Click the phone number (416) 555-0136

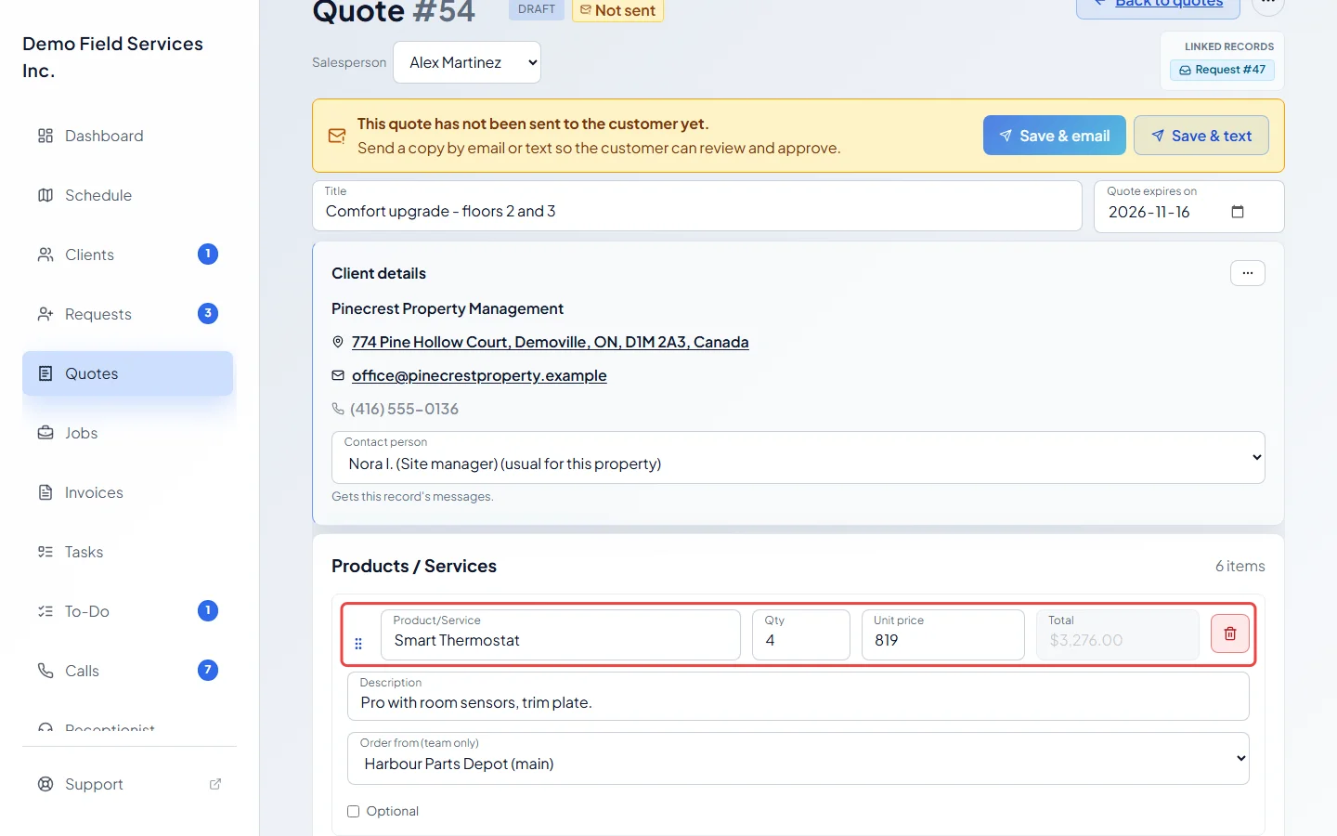point(404,409)
